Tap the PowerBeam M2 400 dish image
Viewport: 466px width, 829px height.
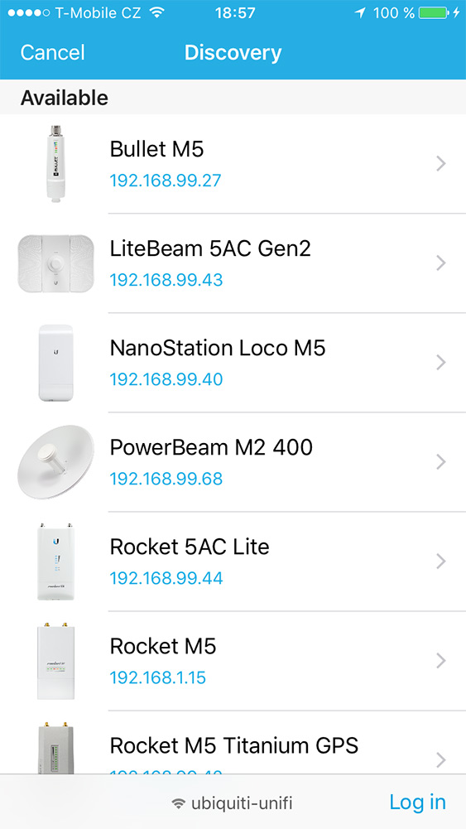(x=55, y=462)
